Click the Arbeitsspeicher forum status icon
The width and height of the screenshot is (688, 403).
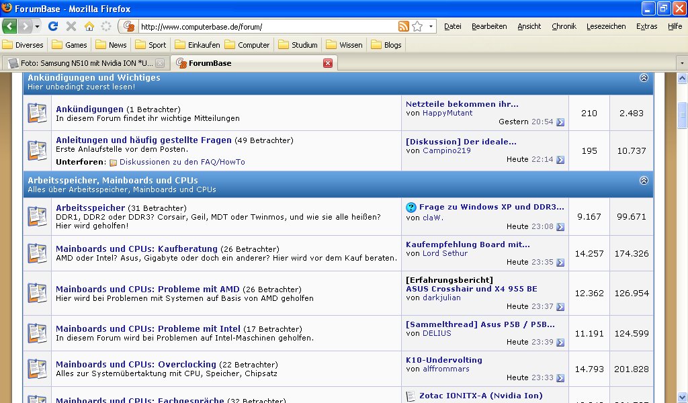tap(38, 217)
